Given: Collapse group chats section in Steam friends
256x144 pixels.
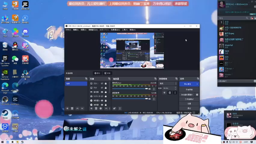Looking at the screenshot, I should (219, 81).
